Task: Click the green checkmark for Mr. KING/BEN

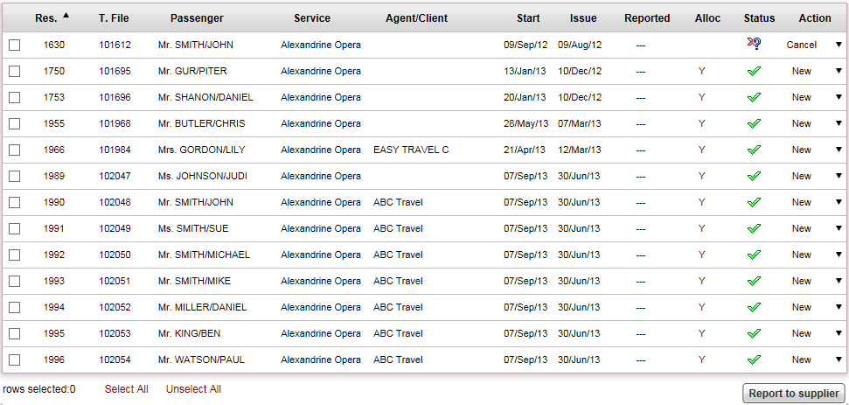Action: click(x=754, y=333)
